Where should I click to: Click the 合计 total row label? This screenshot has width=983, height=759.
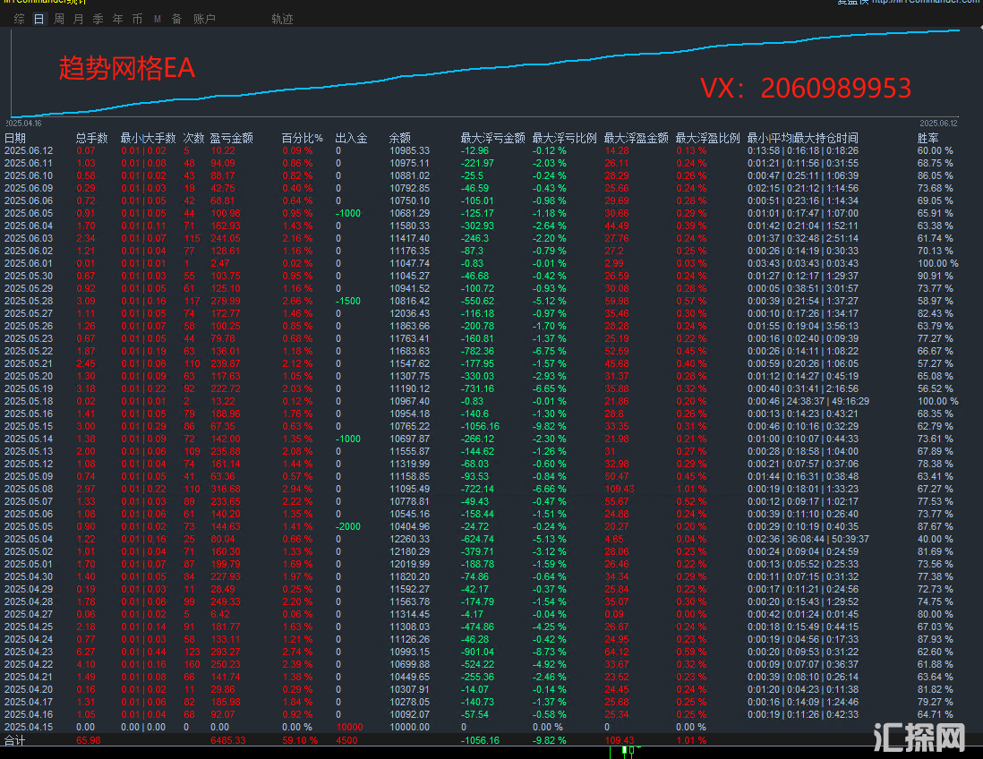[x=14, y=741]
